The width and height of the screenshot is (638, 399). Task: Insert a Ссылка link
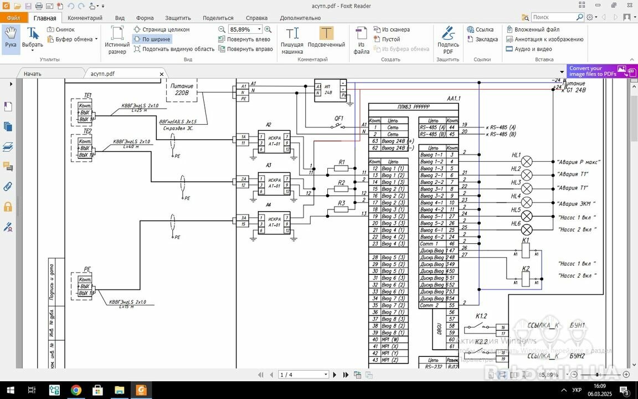tap(480, 29)
